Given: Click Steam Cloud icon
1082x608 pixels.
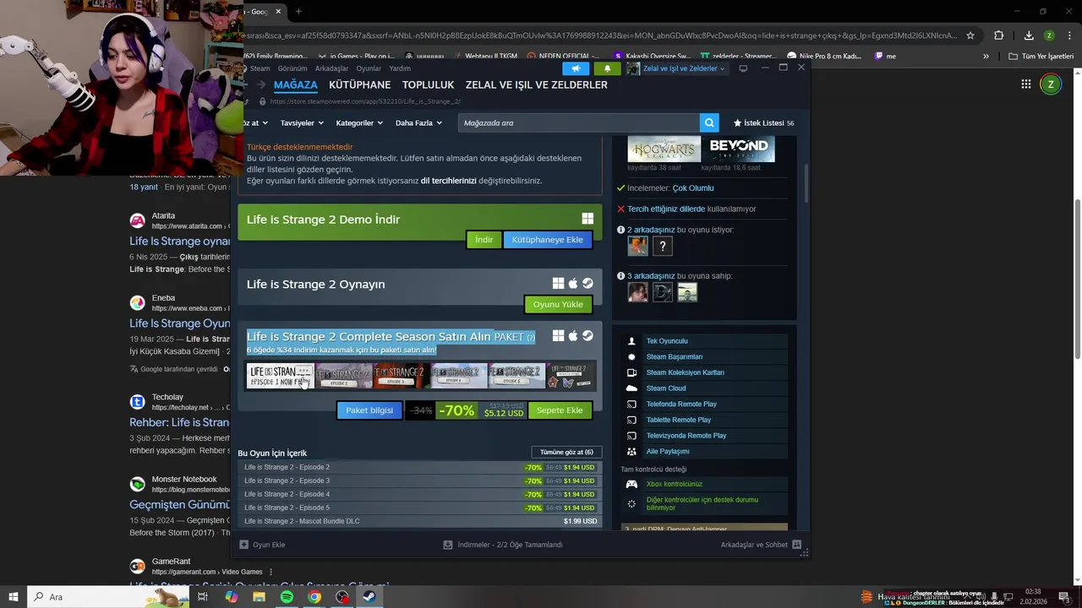Looking at the screenshot, I should pyautogui.click(x=631, y=388).
